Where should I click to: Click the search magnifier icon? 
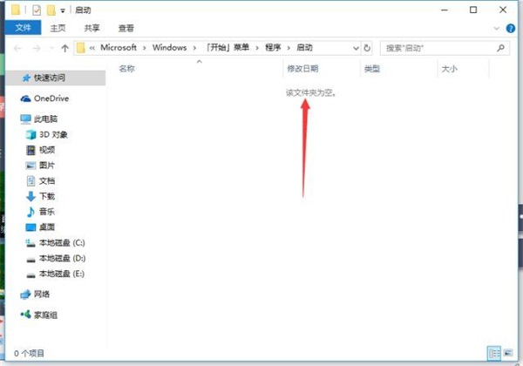click(500, 48)
